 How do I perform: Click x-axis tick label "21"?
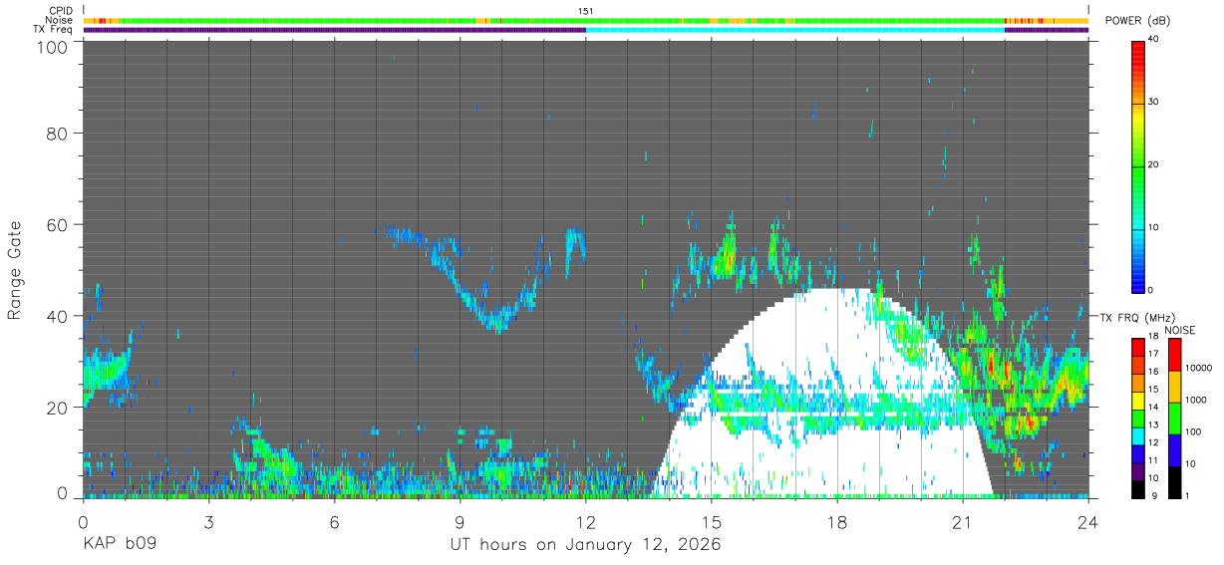tap(962, 522)
